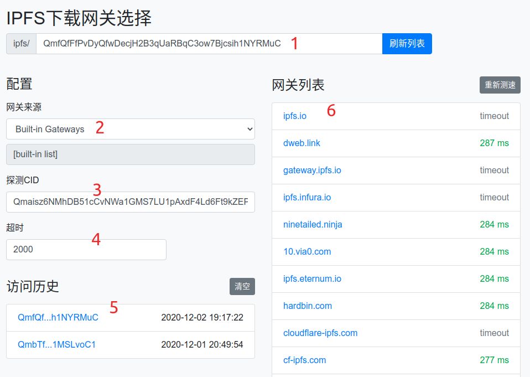Click the [built-in list] disabled field
The image size is (530, 377).
coord(131,154)
